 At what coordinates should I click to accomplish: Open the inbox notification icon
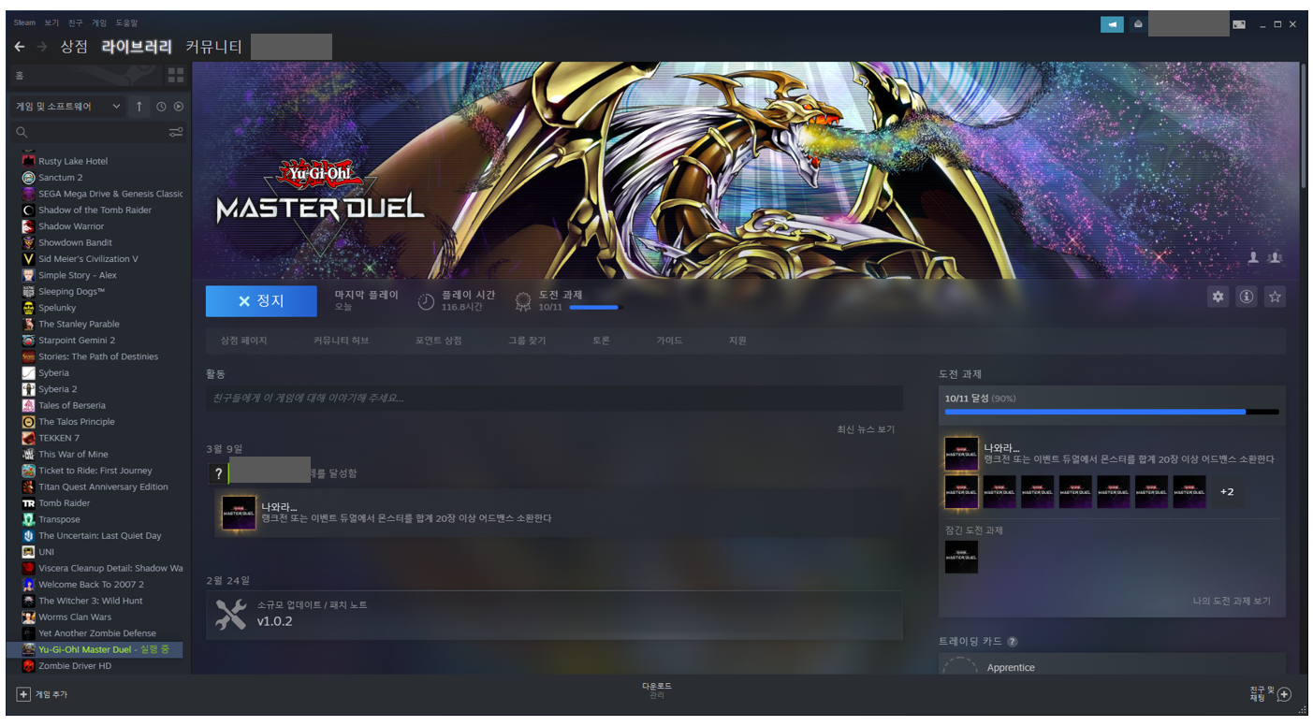tap(1138, 24)
